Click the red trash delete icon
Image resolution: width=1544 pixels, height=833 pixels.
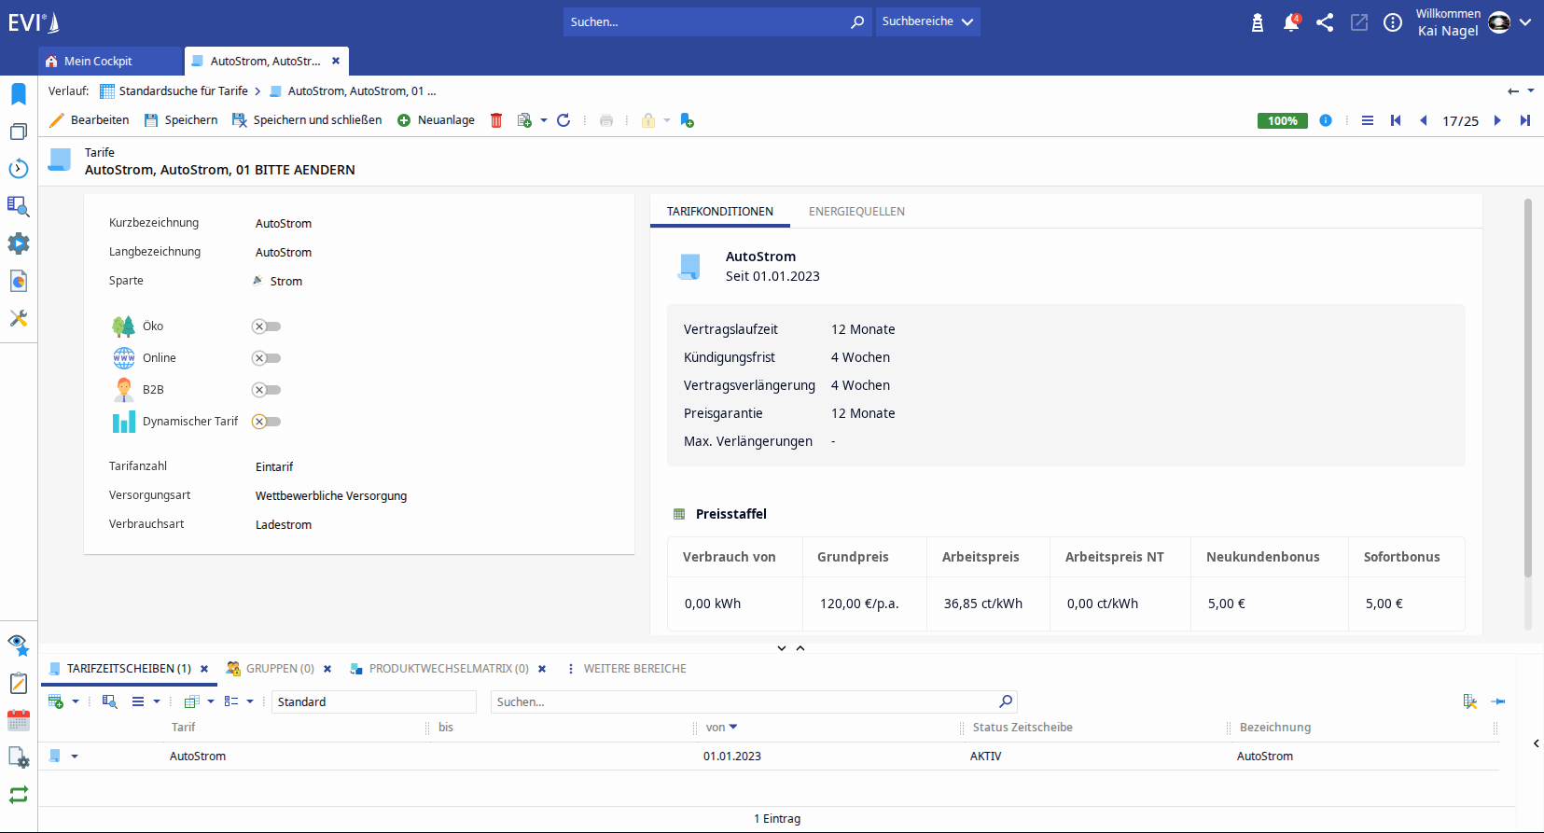pyautogui.click(x=496, y=120)
